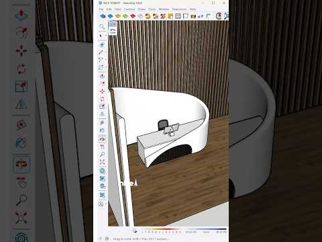Open 3D Warehouse from left toolbar
Image resolution: width=322 pixels, height=242 pixels.
coord(103,171)
